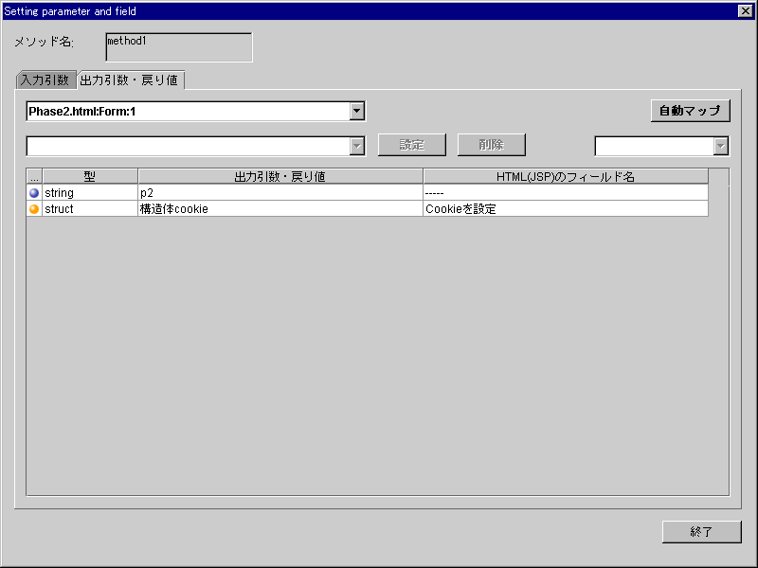Viewport: 758px width, 568px height.
Task: Click the 終了 button
Action: pos(701,532)
